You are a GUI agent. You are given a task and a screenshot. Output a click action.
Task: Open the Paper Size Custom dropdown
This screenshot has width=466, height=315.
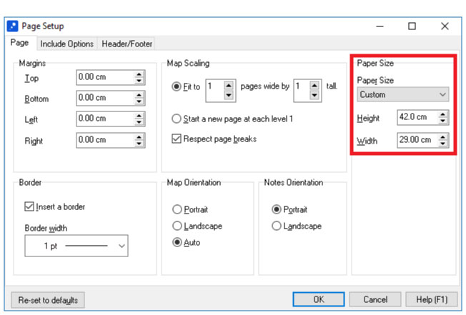(x=402, y=95)
